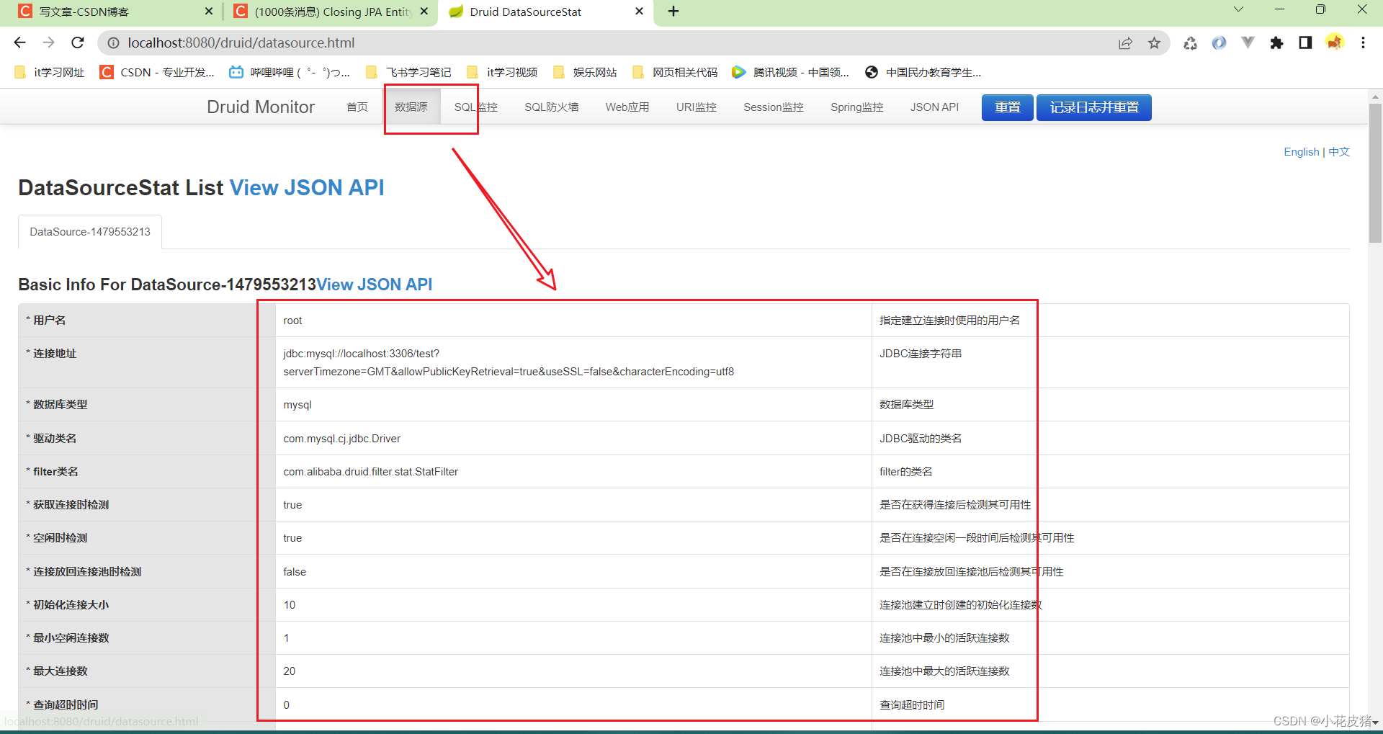
Task: Close the 写文章-CSDN博客 tab
Action: (x=209, y=12)
